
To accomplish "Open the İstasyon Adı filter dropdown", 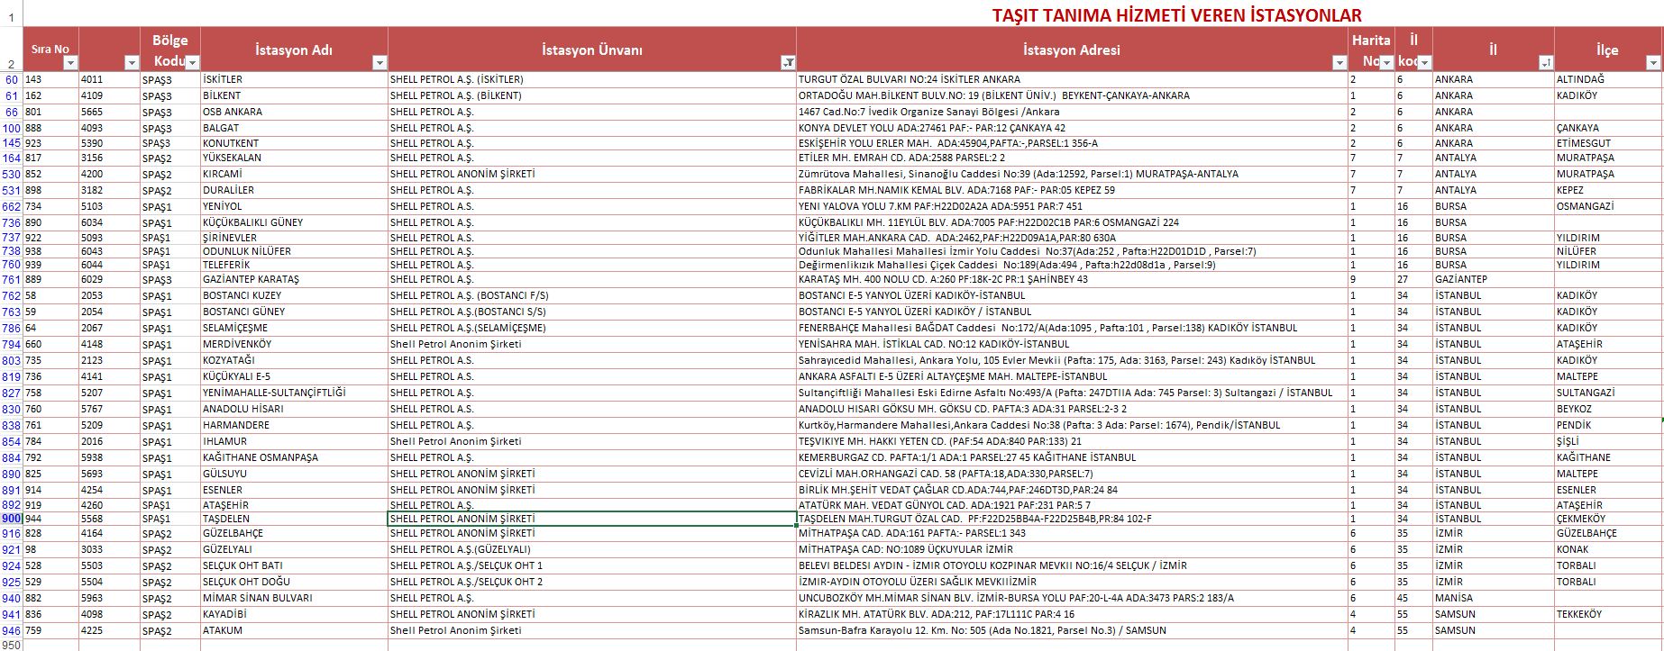I will (379, 62).
